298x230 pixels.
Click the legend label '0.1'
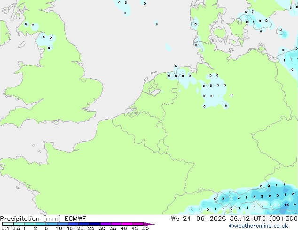tap(5, 228)
